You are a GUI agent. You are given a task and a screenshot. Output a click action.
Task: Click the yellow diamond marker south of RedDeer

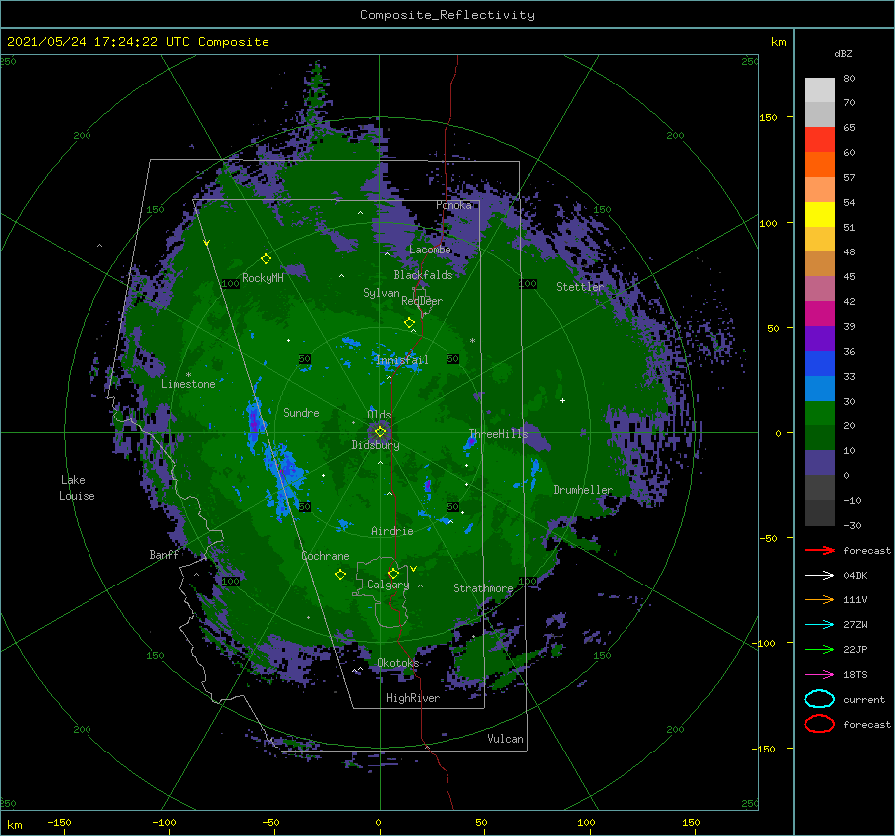(x=409, y=323)
